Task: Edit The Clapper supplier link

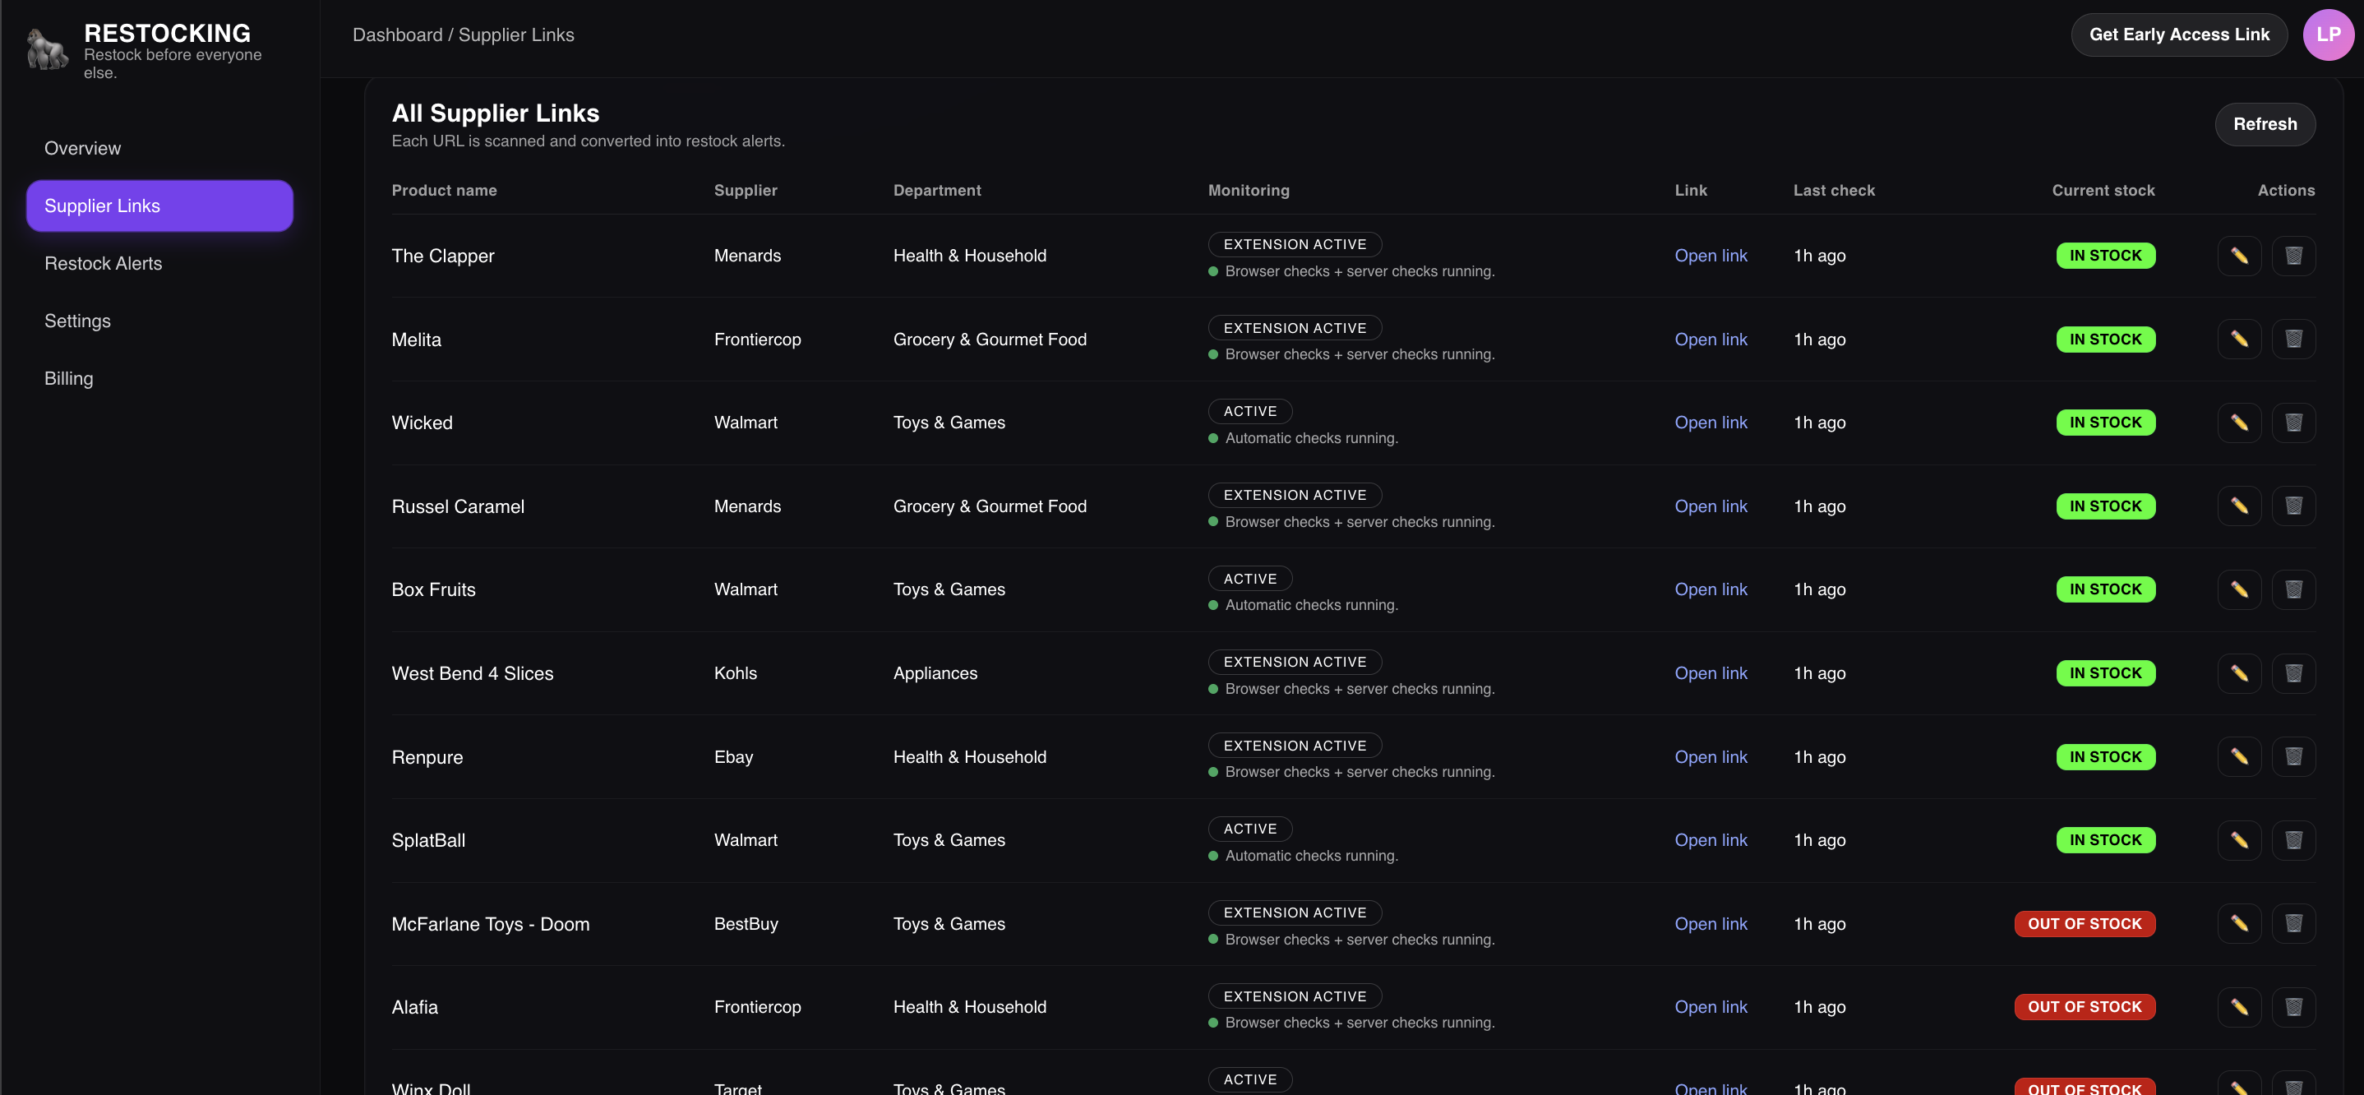Action: [2239, 255]
